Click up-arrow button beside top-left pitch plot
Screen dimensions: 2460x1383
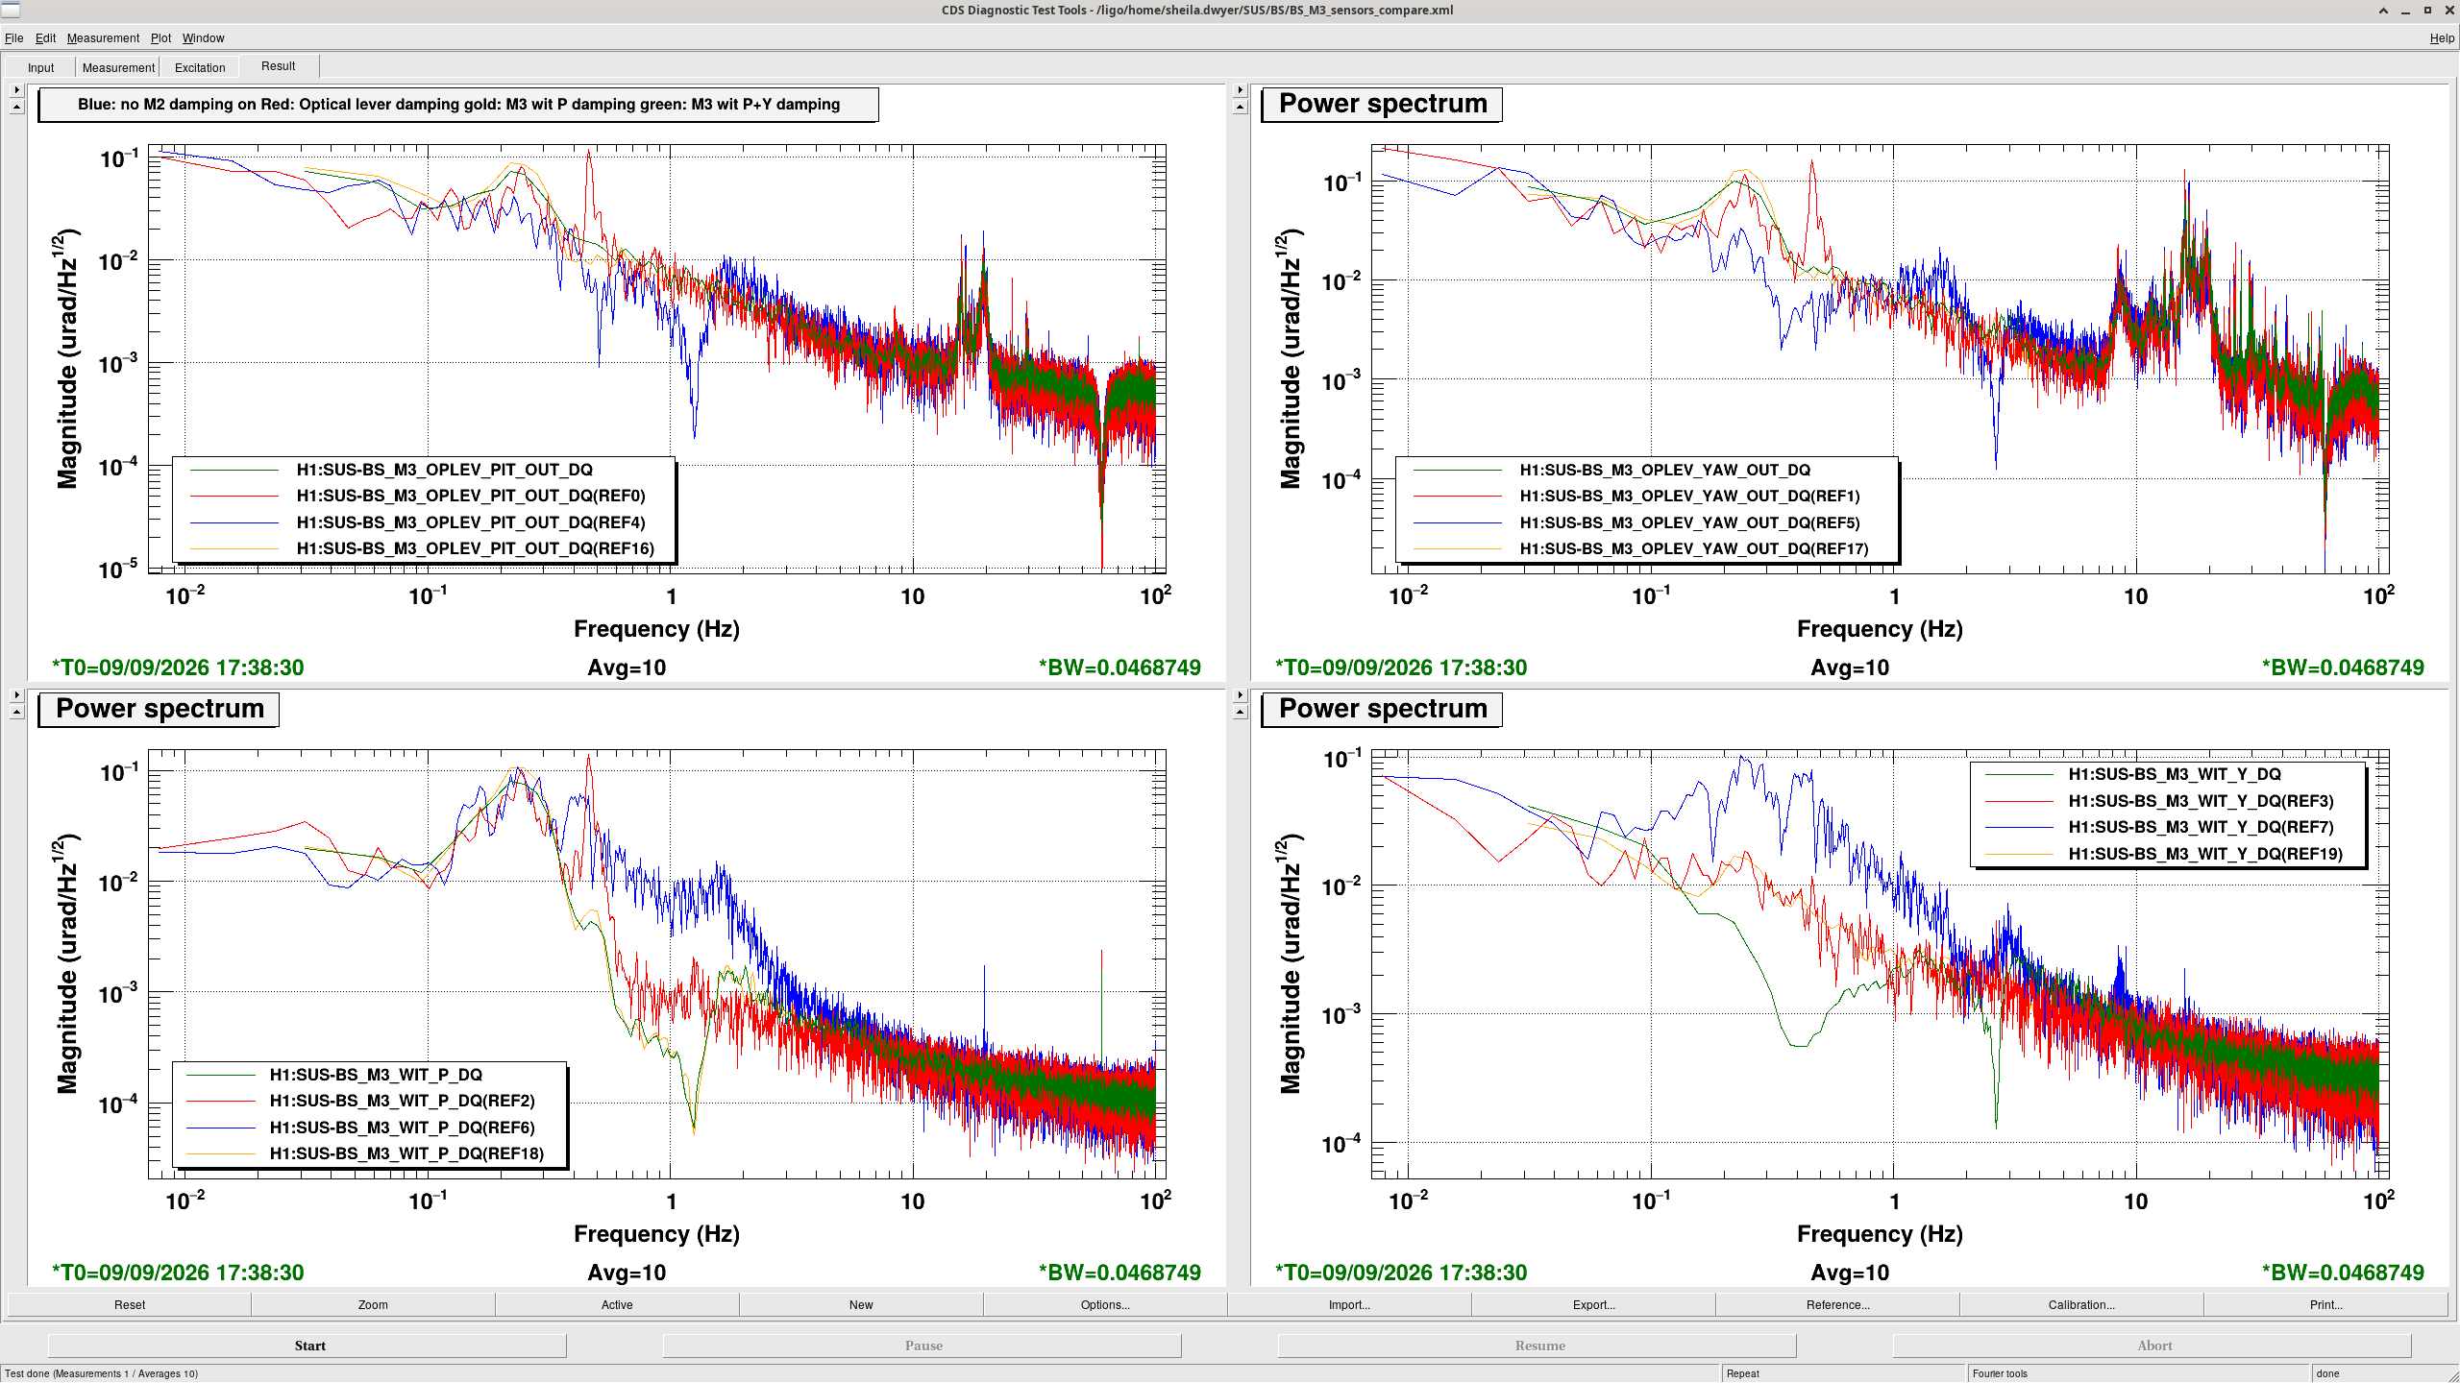(16, 107)
